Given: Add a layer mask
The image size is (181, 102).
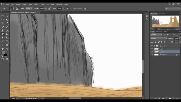Looking at the screenshot, I should [x=163, y=98].
